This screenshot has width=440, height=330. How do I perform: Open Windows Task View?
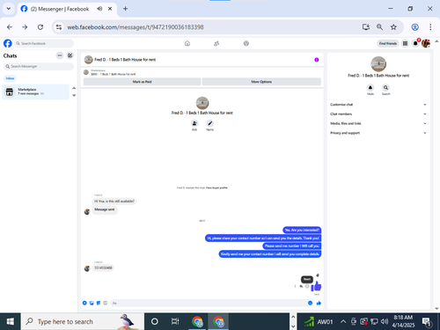(x=175, y=322)
